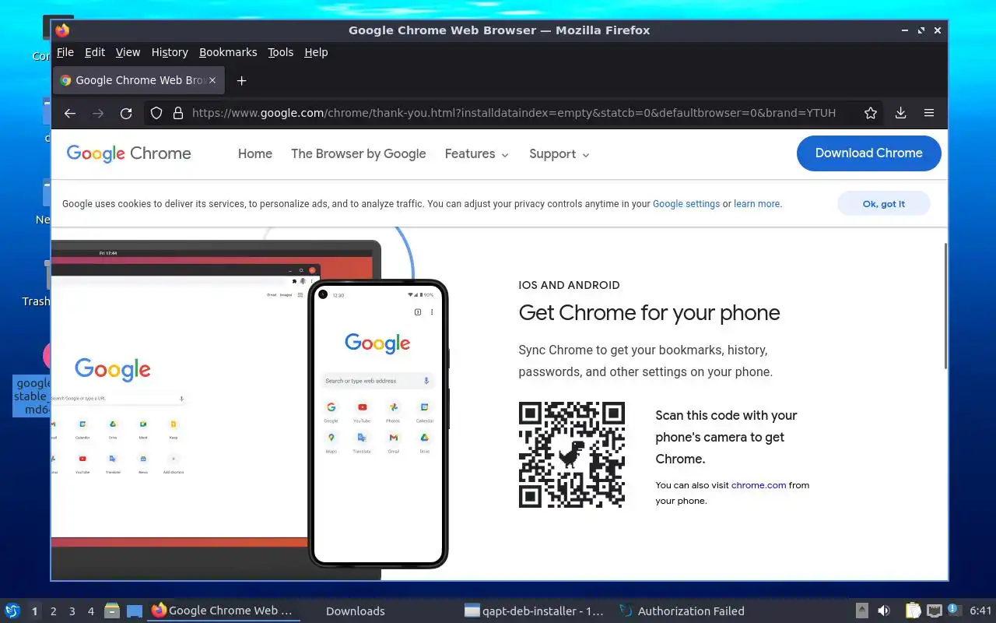Screen dimensions: 996x623
Task: Select the Google Chrome Web Browser tab
Action: [x=139, y=80]
